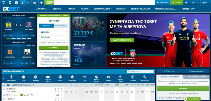Select the Floorball sport icon

click(x=133, y=78)
